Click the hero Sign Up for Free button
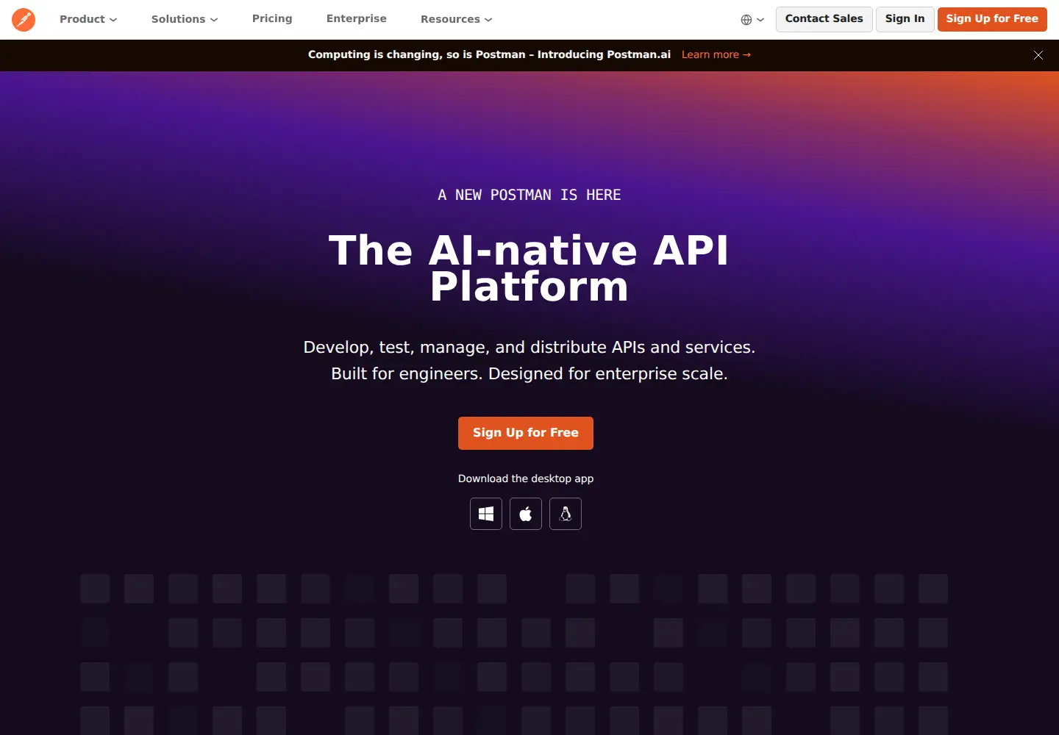The image size is (1059, 735). click(526, 433)
